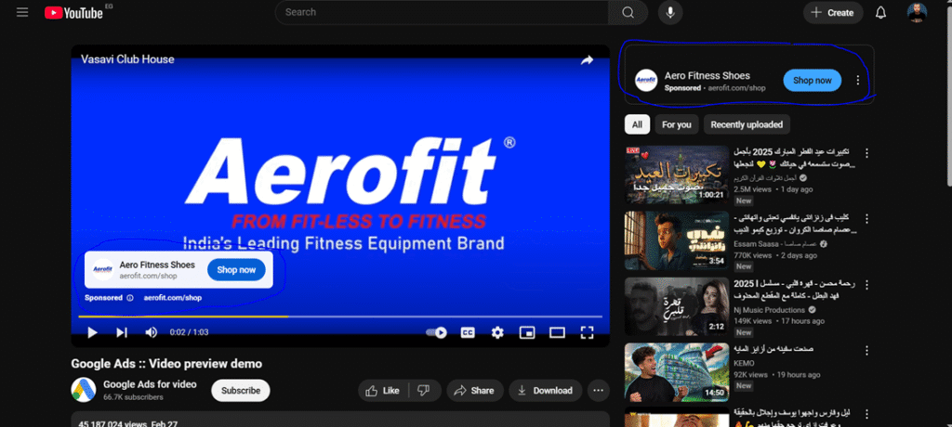Open options for the sidebar Aero Fitness ad
Viewport: 952px width, 427px height.
(x=857, y=80)
